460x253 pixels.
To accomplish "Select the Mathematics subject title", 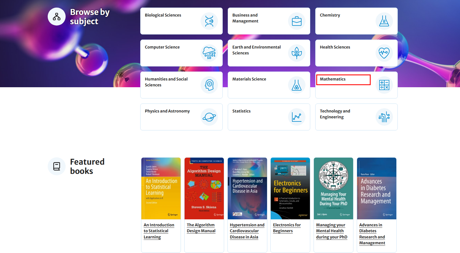I will tap(333, 79).
